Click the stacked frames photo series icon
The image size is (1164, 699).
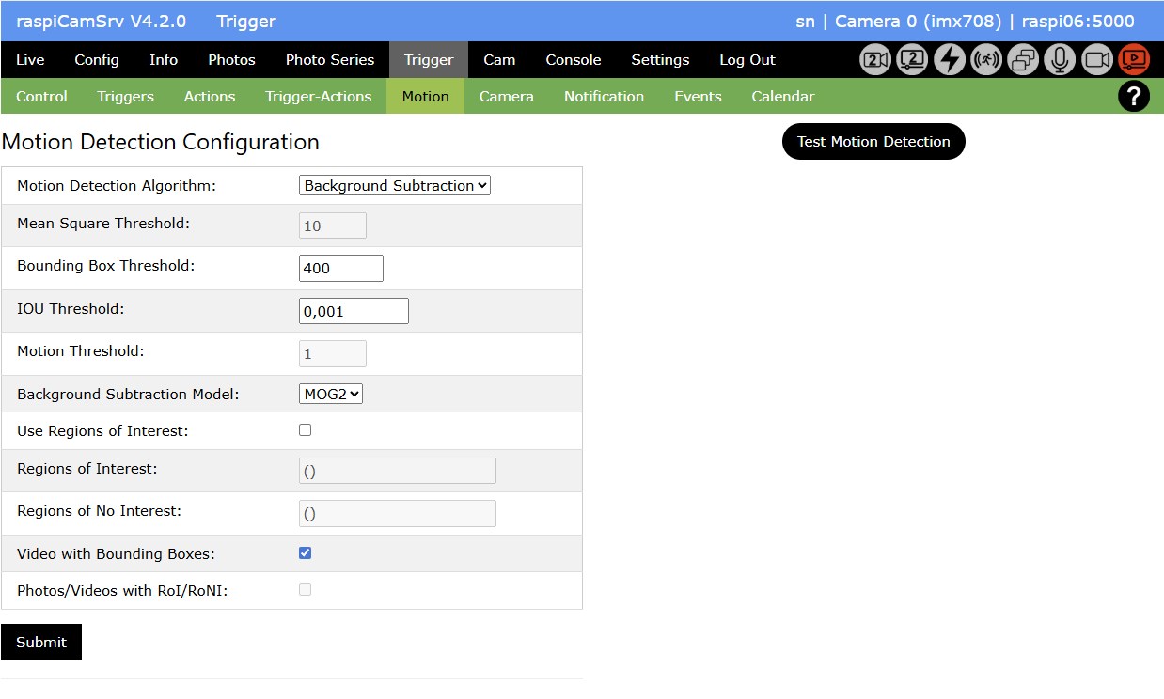coord(1023,60)
